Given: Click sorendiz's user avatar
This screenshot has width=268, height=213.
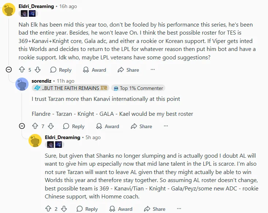Looking at the screenshot, I should click(22, 84).
